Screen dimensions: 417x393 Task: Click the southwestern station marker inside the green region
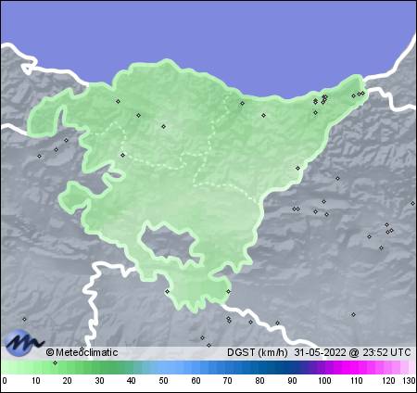coord(167,291)
